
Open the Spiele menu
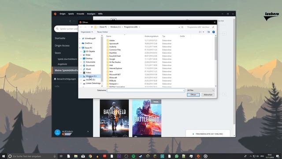click(x=71, y=14)
